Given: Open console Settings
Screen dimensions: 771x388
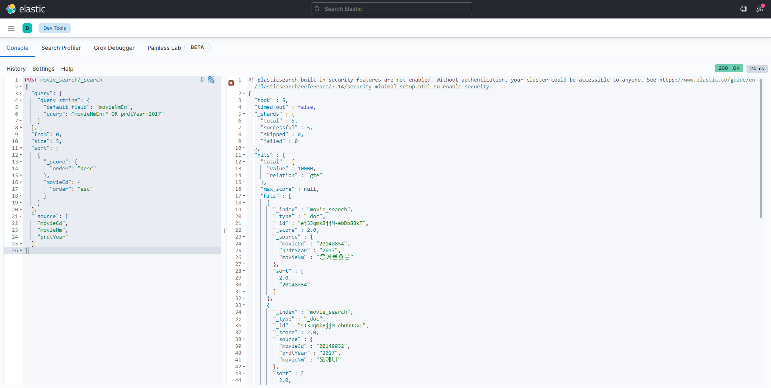Looking at the screenshot, I should click(x=43, y=69).
